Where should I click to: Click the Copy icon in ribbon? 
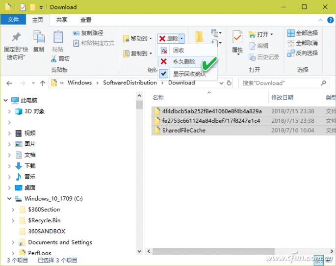coord(39,37)
